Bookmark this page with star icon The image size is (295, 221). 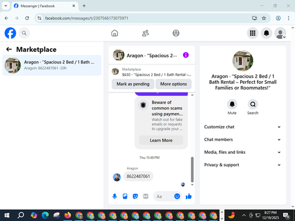pos(264,18)
